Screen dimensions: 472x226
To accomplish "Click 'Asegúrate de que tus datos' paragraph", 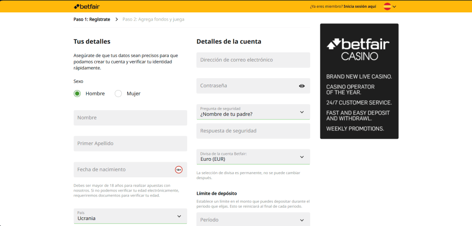I will (126, 62).
